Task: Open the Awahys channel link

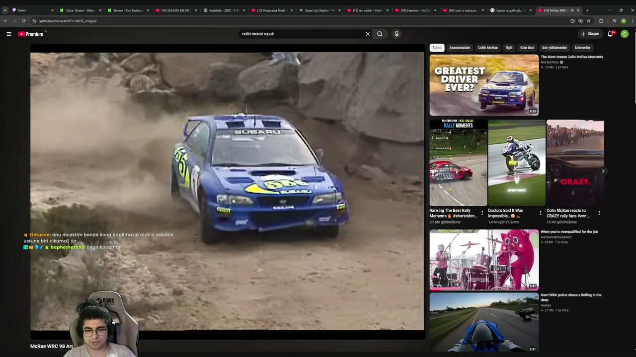Action: [x=546, y=305]
